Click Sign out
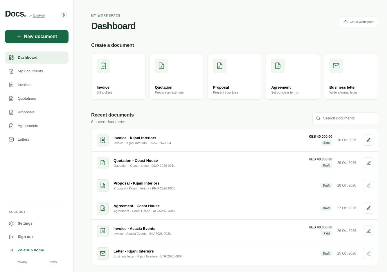The width and height of the screenshot is (387, 272). 37,237
